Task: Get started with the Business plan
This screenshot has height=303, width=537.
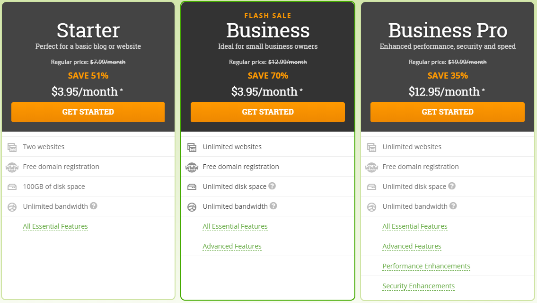Action: [x=268, y=112]
